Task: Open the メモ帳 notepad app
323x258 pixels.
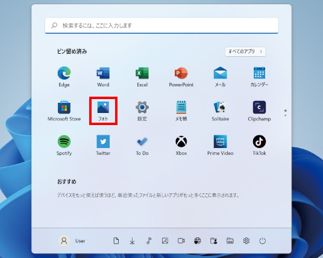Action: [181, 111]
